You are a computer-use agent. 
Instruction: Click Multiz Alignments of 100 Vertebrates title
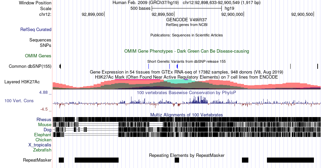(187, 115)
